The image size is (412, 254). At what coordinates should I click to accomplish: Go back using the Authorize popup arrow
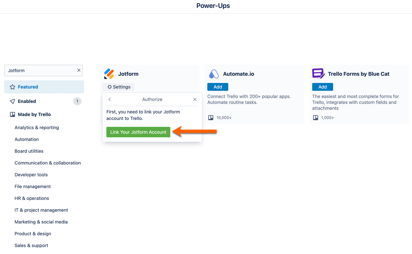point(110,99)
